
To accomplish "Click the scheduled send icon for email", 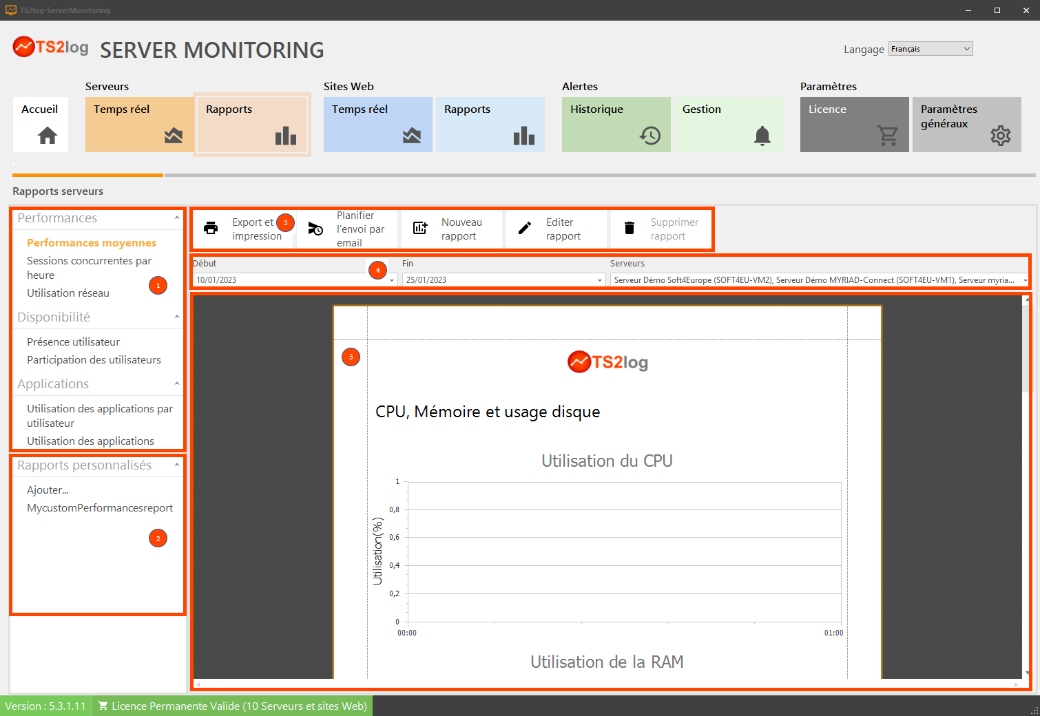I will [315, 229].
